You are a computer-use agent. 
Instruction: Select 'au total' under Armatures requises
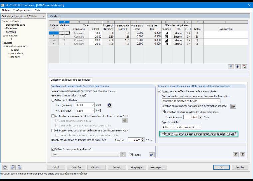(x=15, y=50)
